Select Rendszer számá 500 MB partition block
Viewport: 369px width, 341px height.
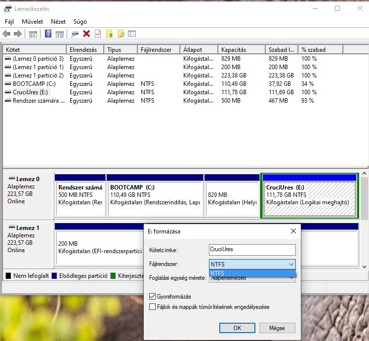click(80, 195)
